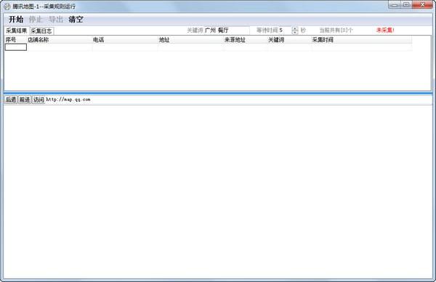Start collection with the 开始 button

[x=16, y=20]
